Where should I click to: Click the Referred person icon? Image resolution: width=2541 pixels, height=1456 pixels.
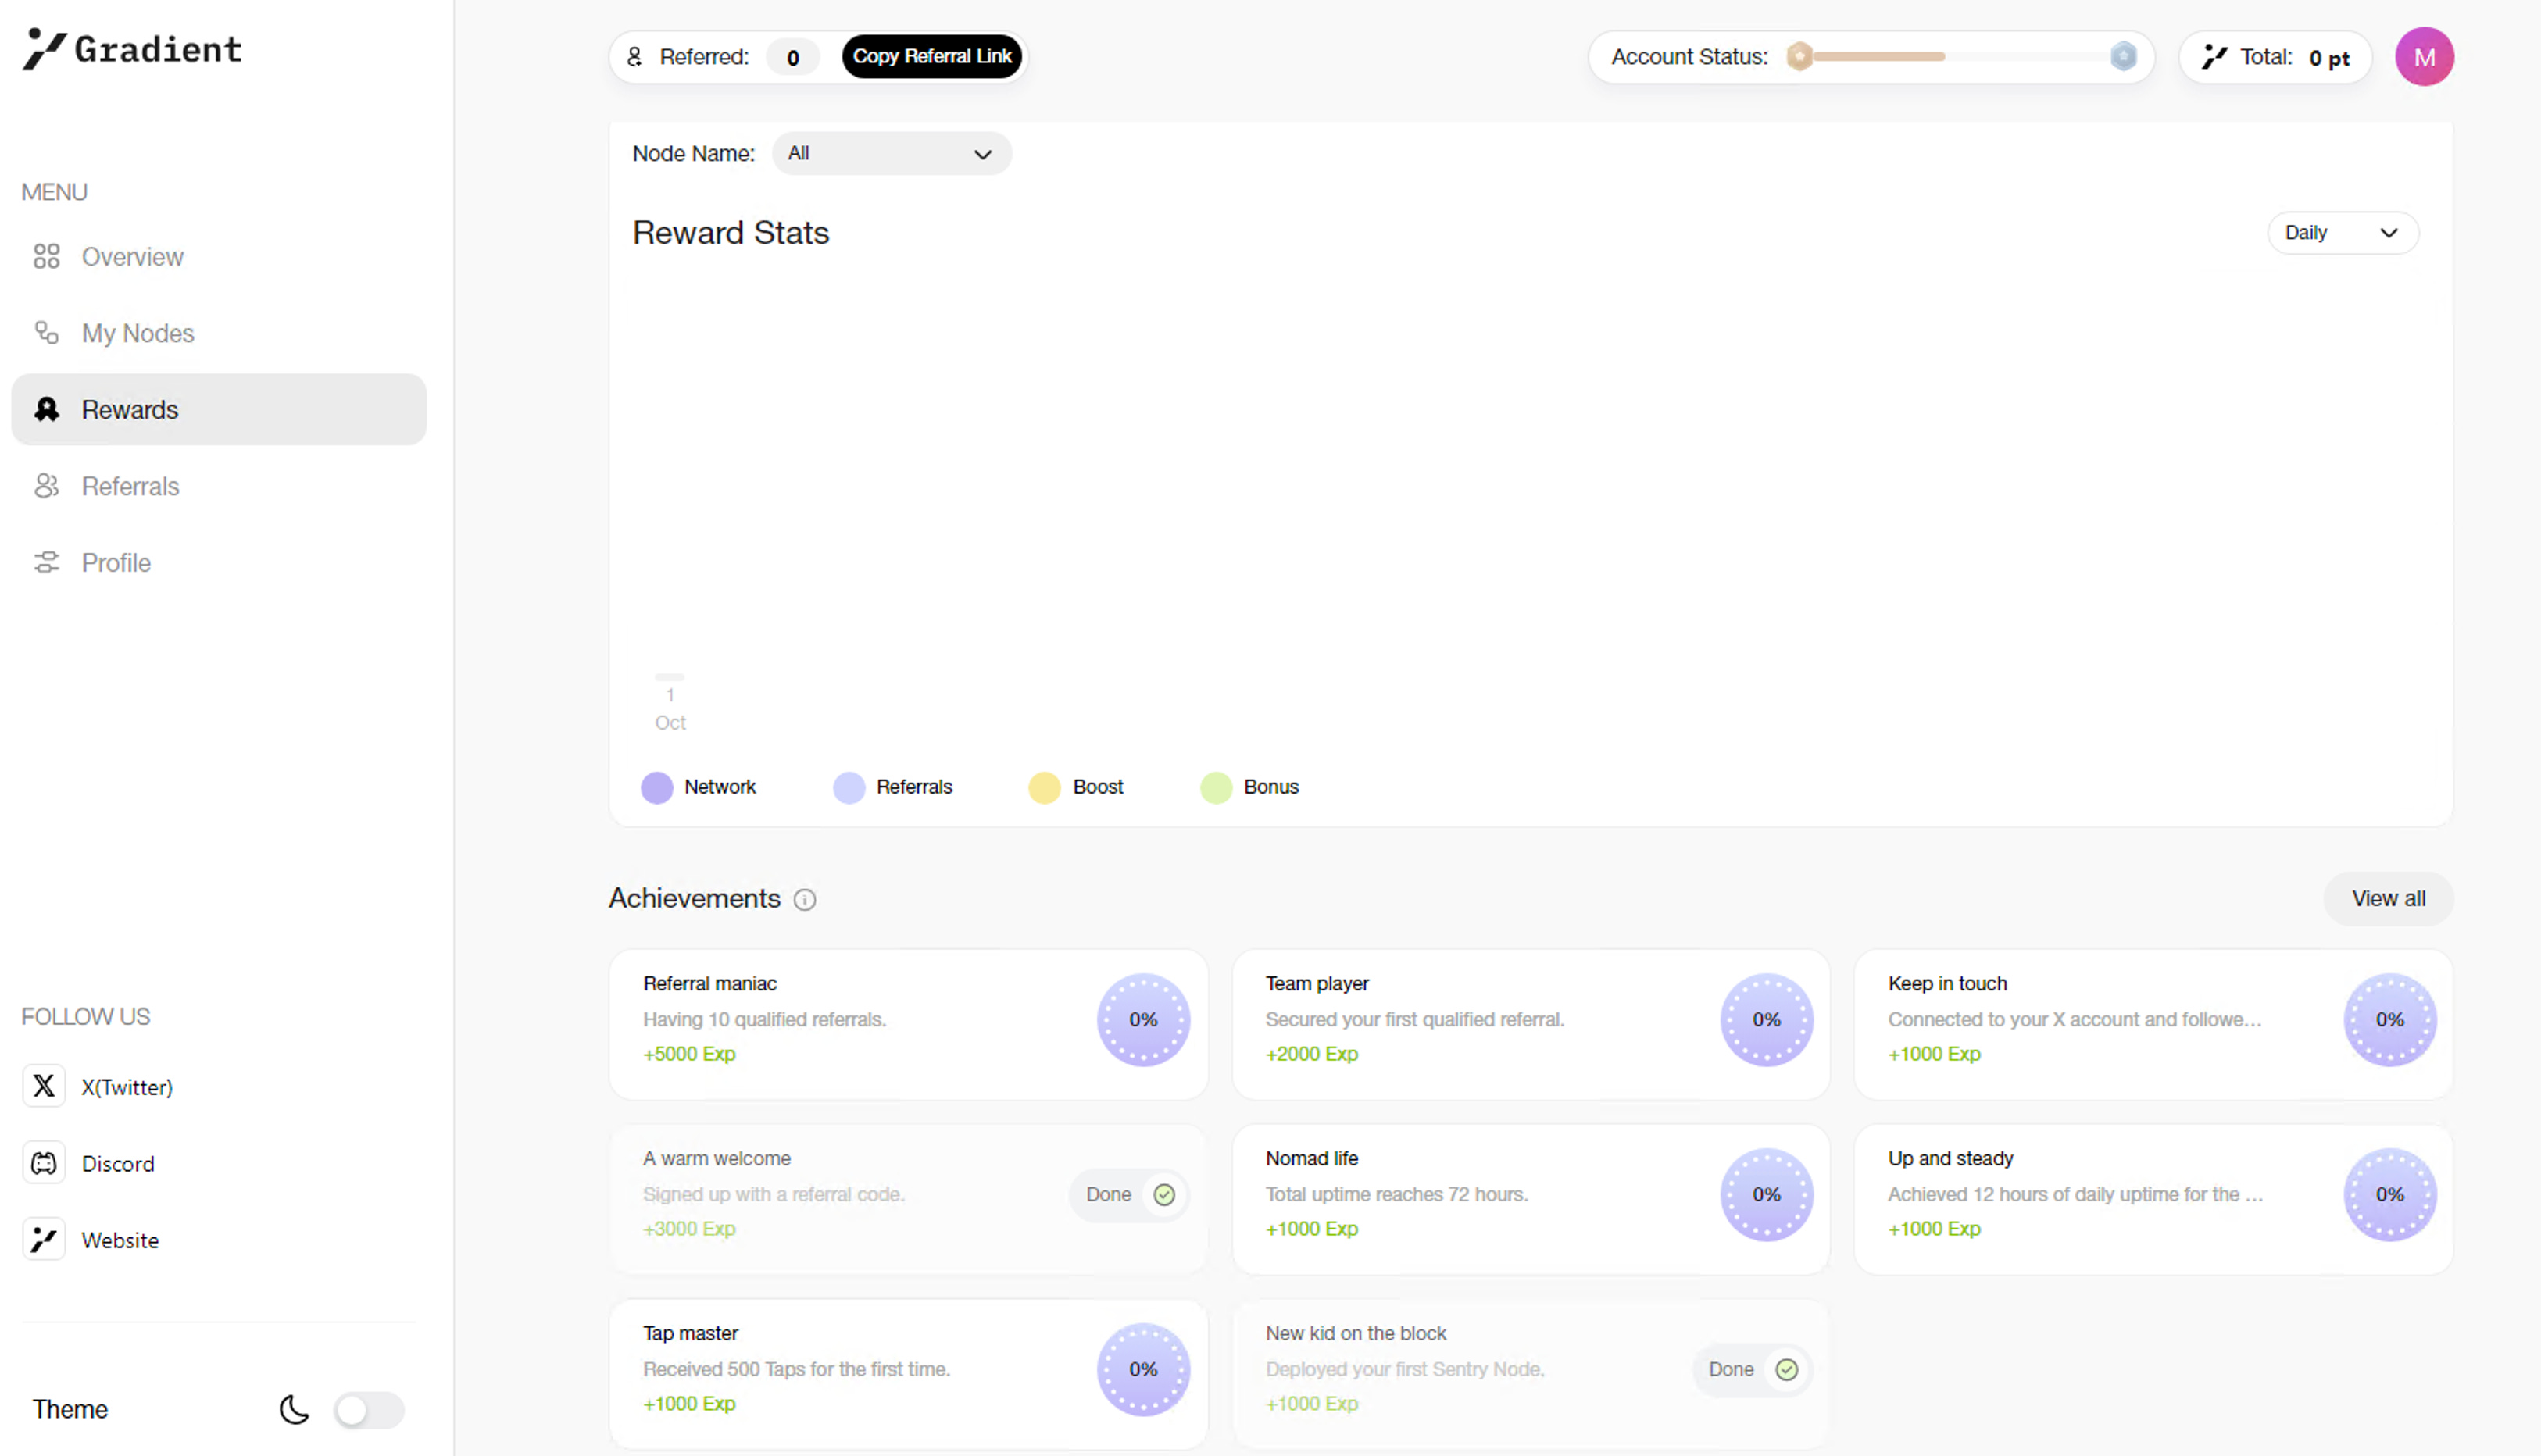pos(634,57)
